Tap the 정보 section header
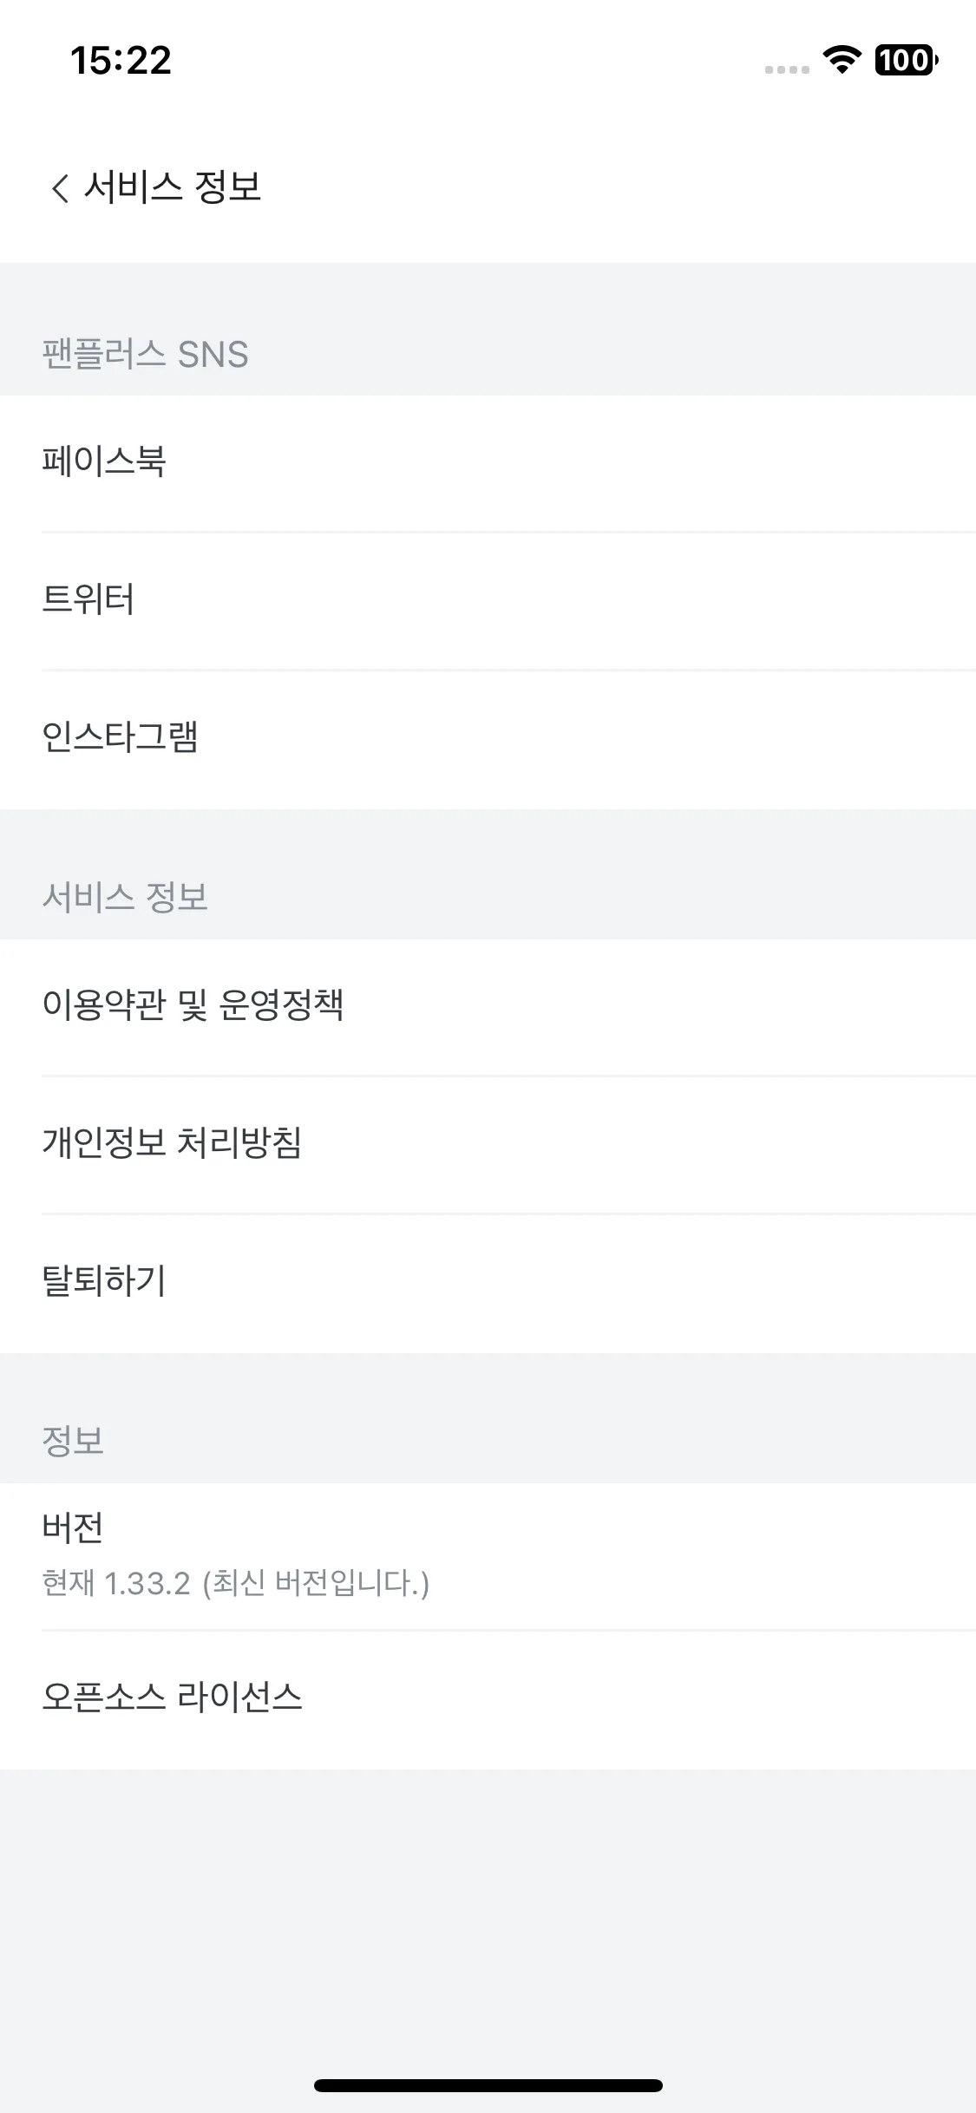Viewport: 976px width, 2113px height. [73, 1441]
